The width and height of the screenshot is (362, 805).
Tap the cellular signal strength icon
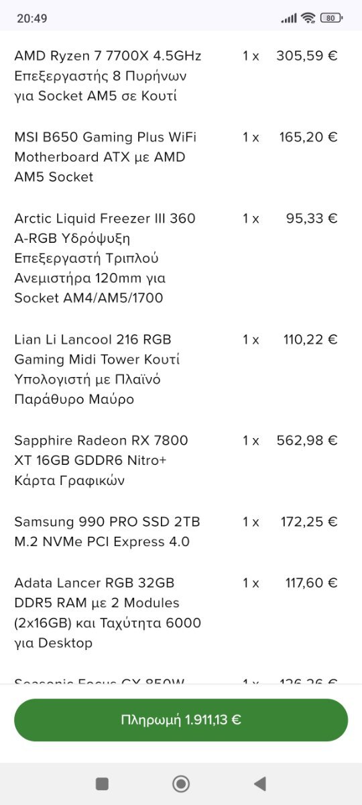pyautogui.click(x=289, y=18)
